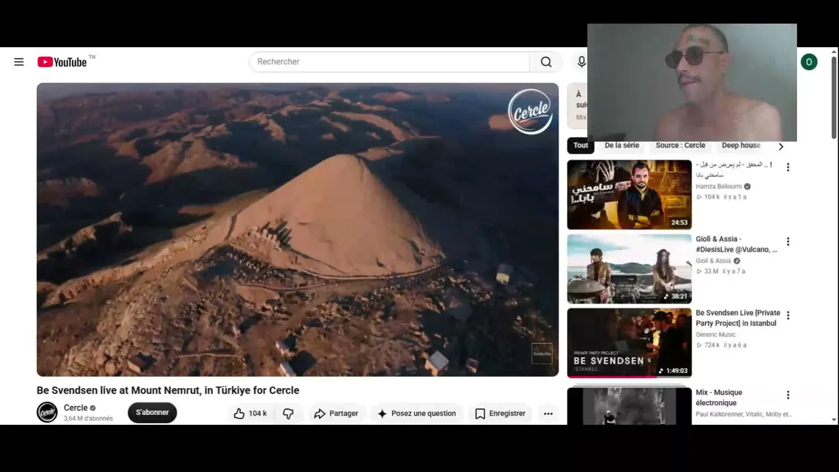Open the Gioli & Assia - #DiesisLive title
Viewport: 839px width, 472px height.
737,245
